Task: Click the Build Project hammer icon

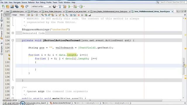Action: pyautogui.click(x=60, y=6)
